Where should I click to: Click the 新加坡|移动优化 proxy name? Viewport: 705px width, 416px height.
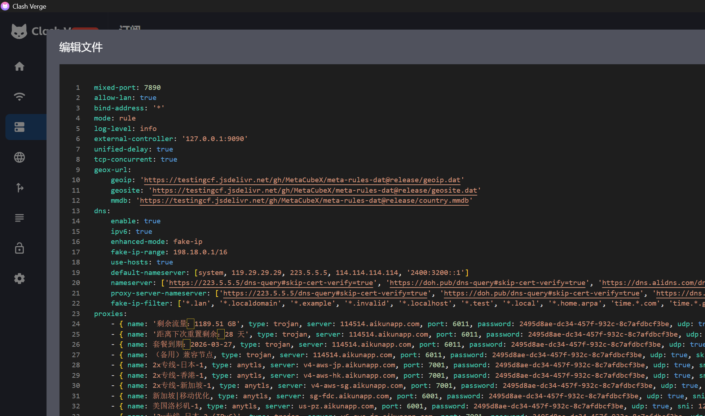tap(181, 396)
